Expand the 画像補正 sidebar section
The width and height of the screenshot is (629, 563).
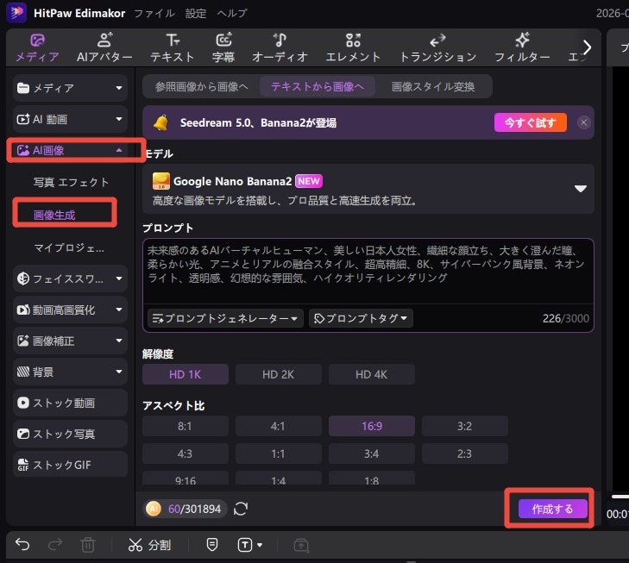click(x=70, y=341)
